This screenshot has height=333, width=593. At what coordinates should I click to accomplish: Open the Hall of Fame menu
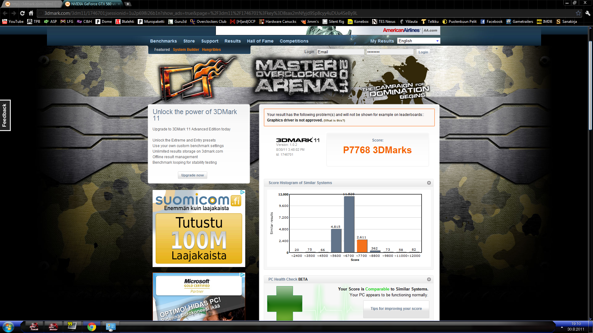coord(260,41)
